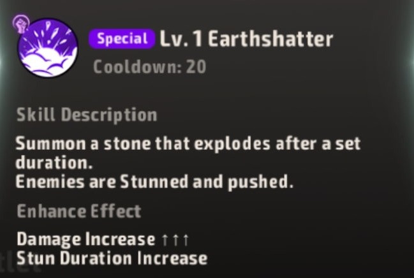Click the word pushed in the description
The height and width of the screenshot is (278, 414).
(260, 182)
